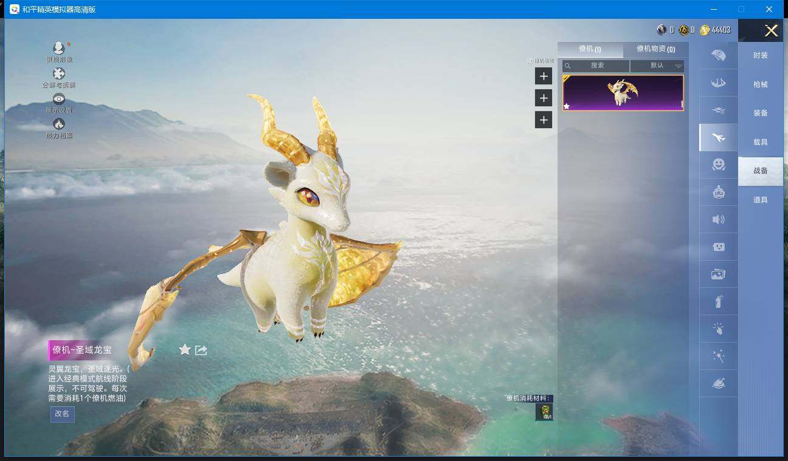Open the smiley emote category icon
The width and height of the screenshot is (788, 461).
click(x=718, y=165)
